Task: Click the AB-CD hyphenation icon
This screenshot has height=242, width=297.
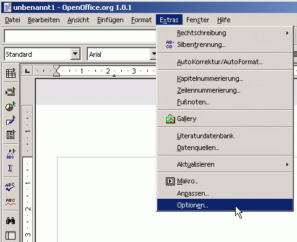Action: 170,44
